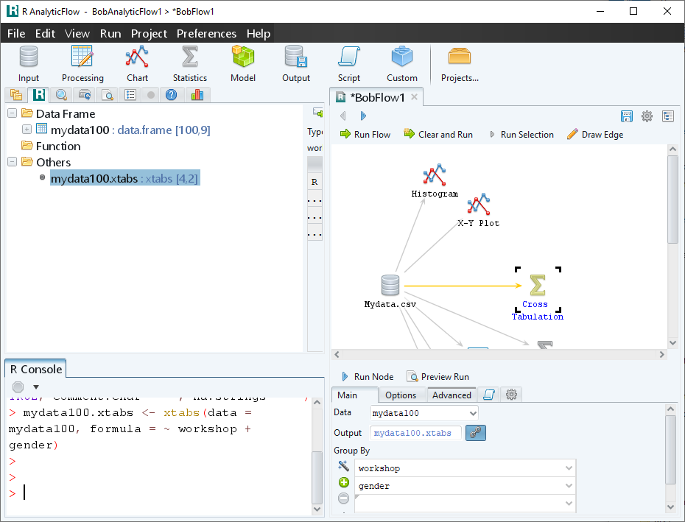Viewport: 685px width, 522px height.
Task: Click the Preview Run button
Action: click(438, 377)
